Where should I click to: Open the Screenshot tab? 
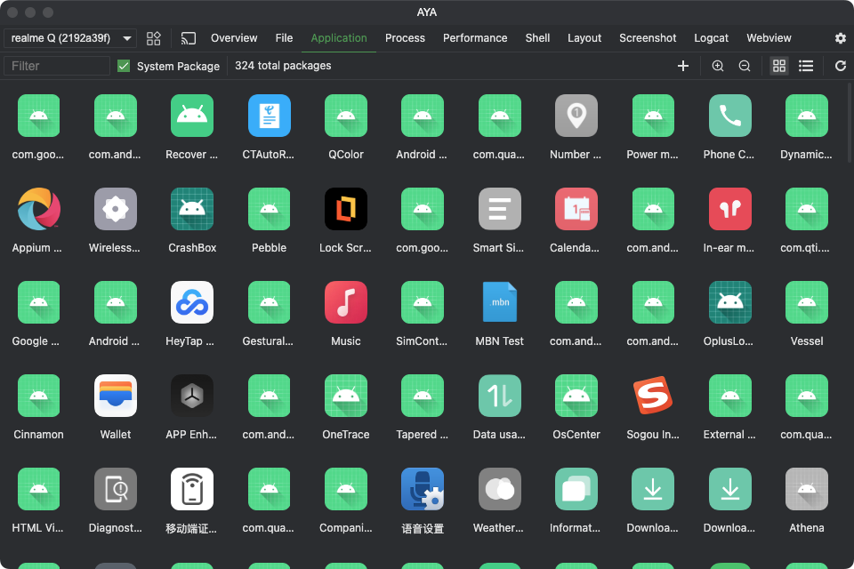pos(648,38)
